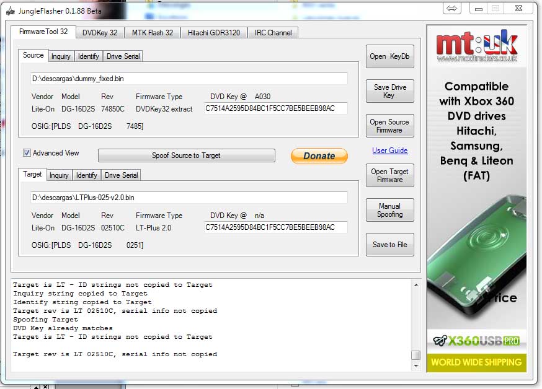Click the target OSIG line ending 0251
The height and width of the screenshot is (389, 542).
(87, 245)
